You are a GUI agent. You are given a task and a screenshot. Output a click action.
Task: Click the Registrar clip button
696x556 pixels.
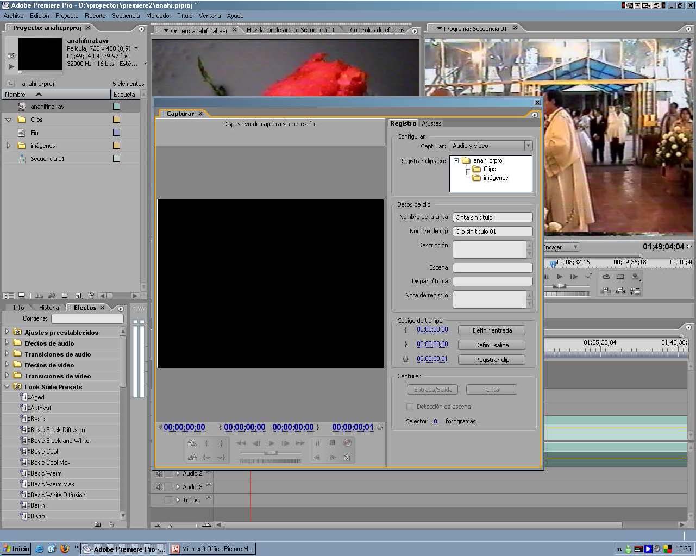(492, 360)
